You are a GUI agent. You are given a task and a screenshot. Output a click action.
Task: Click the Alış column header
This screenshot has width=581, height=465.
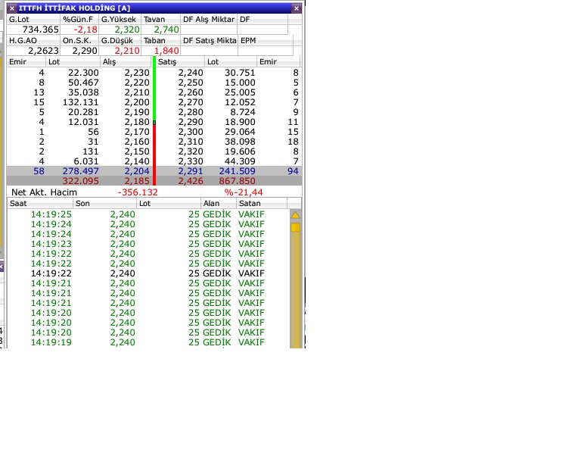coord(126,61)
